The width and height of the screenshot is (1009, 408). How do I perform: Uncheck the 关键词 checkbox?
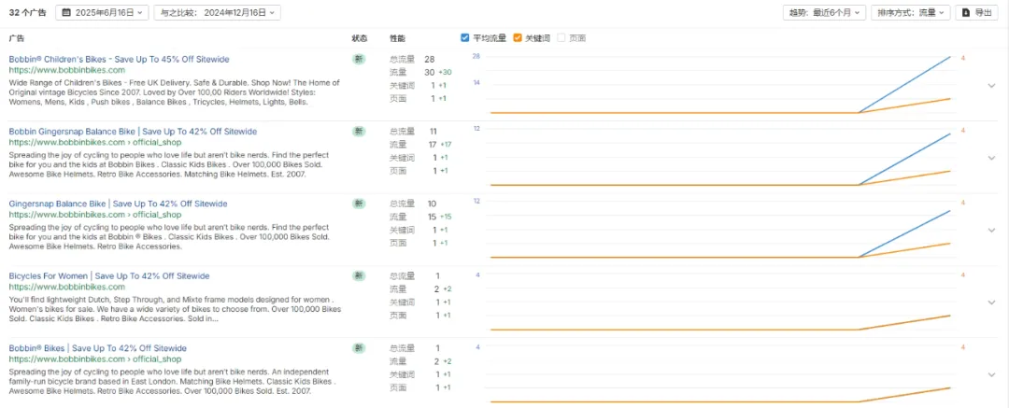[x=518, y=38]
